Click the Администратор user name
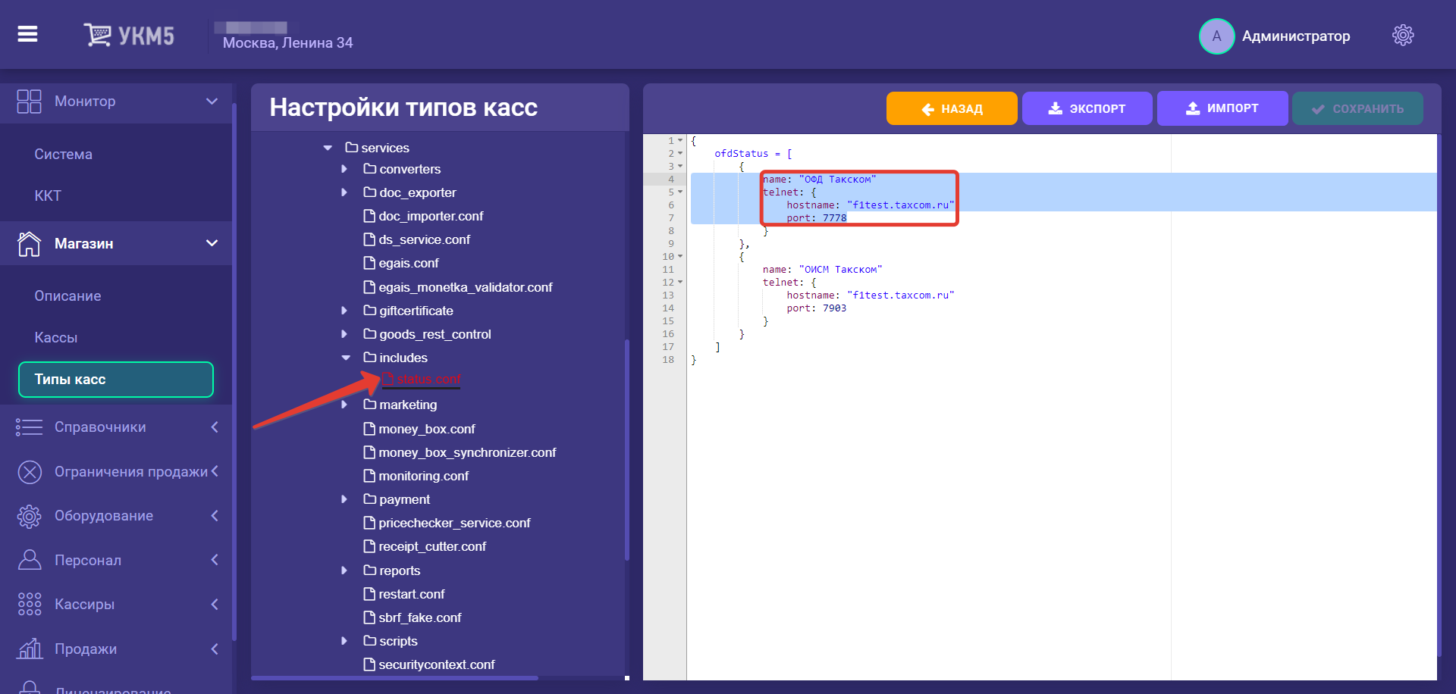The image size is (1456, 694). pos(1295,36)
